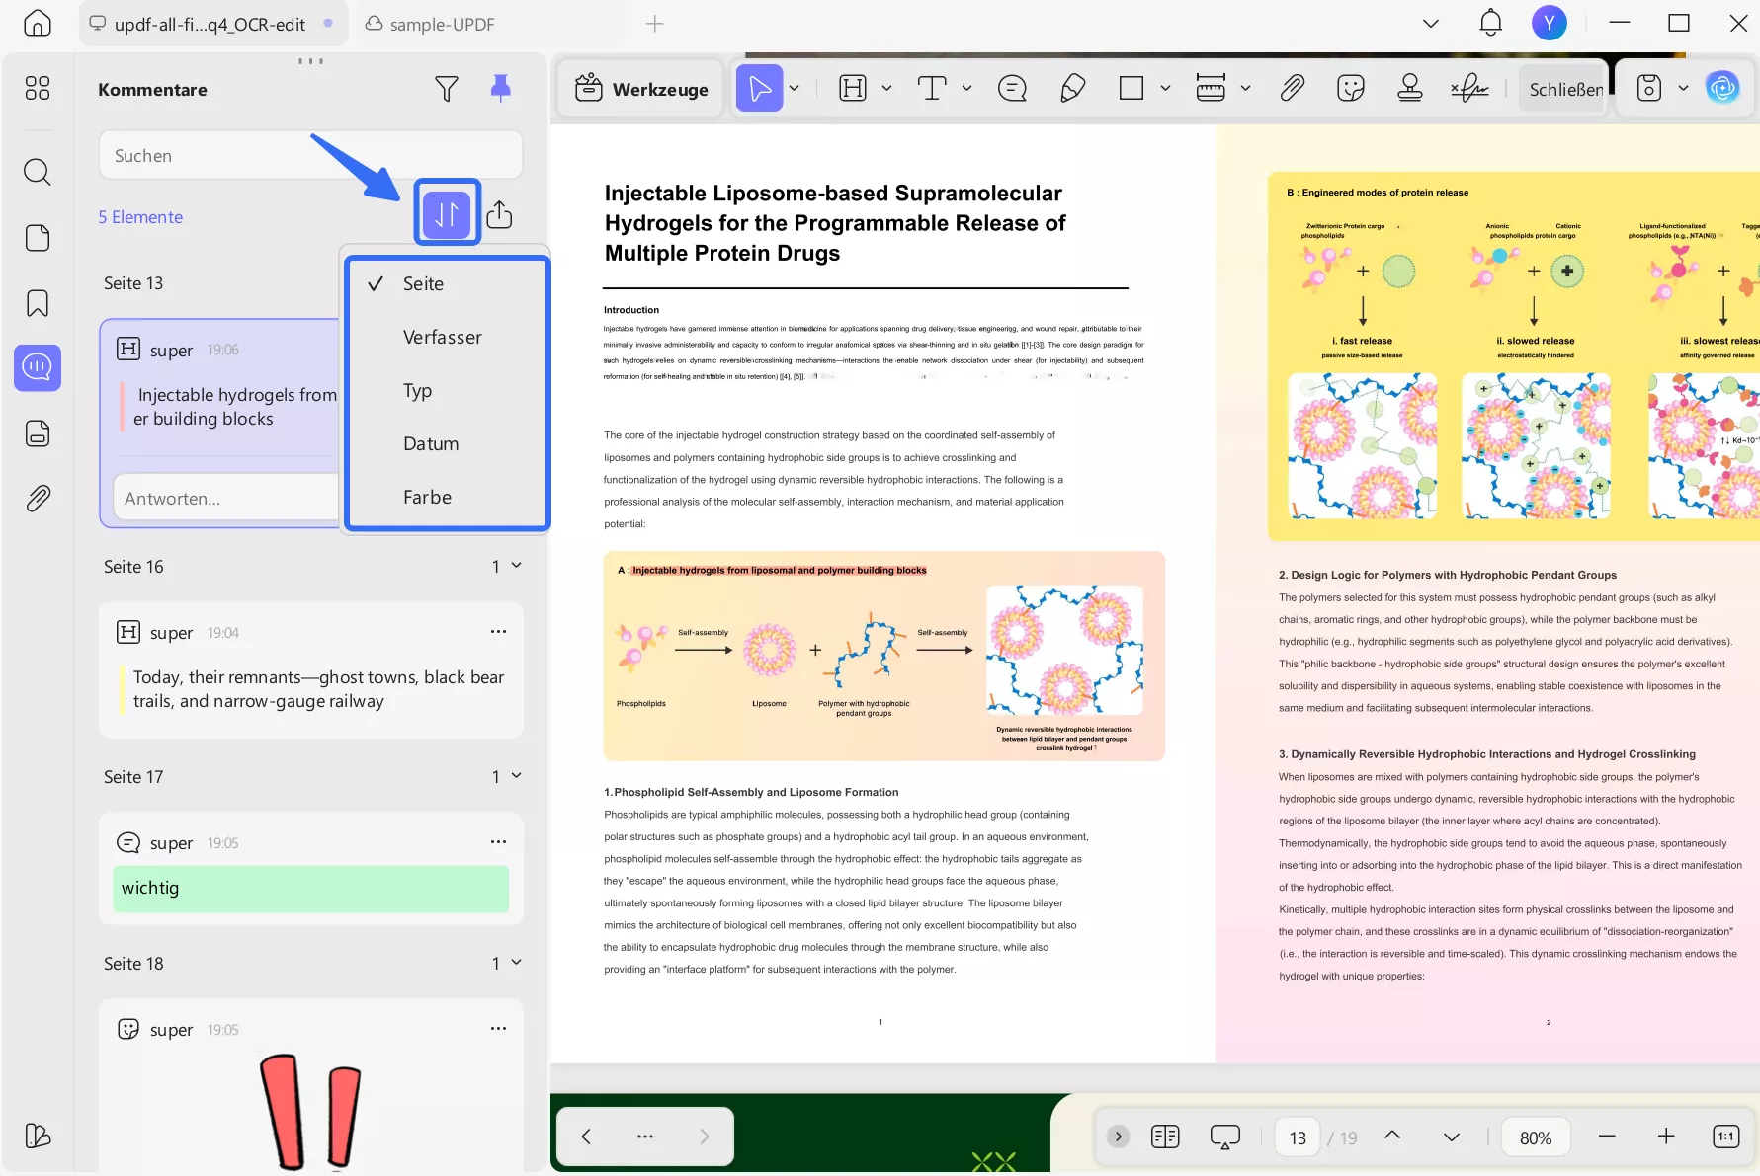
Task: Click the Schließen button
Action: [1565, 89]
